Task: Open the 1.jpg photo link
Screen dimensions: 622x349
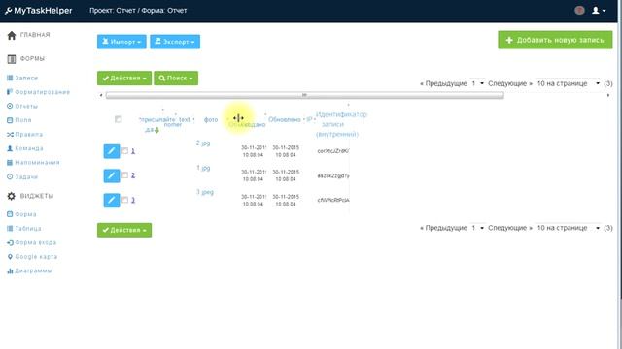Action: tap(203, 168)
